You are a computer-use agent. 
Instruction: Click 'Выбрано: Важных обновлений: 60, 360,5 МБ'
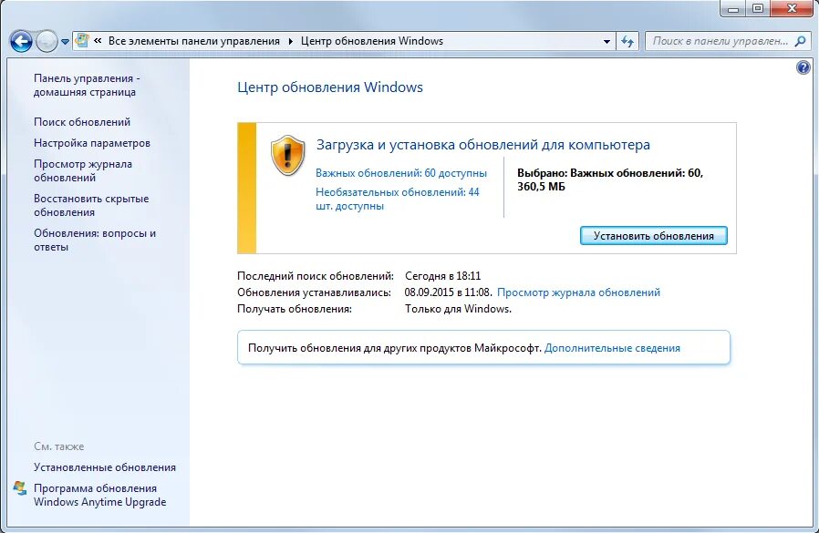tap(610, 179)
